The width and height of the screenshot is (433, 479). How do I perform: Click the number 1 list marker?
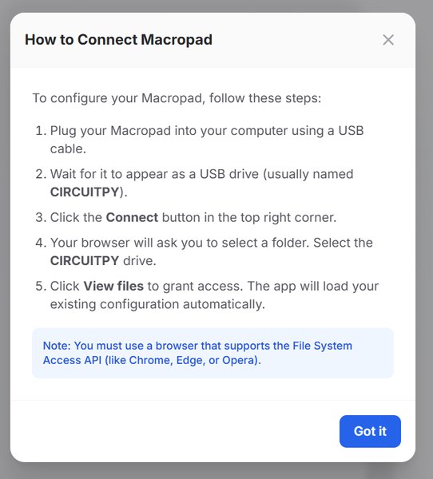41,131
